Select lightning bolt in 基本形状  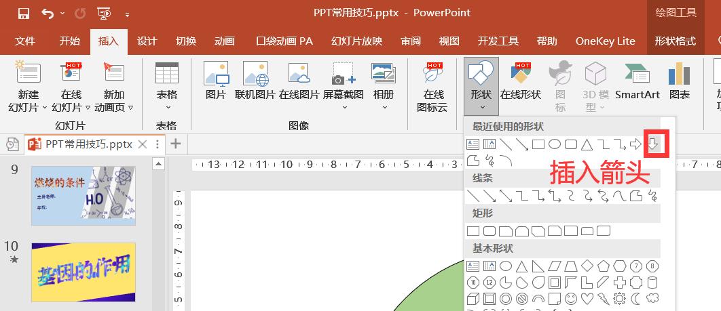[604, 299]
